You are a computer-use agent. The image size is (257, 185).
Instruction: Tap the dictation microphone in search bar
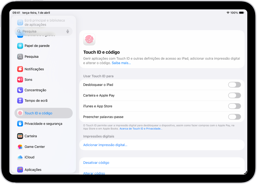68,31
